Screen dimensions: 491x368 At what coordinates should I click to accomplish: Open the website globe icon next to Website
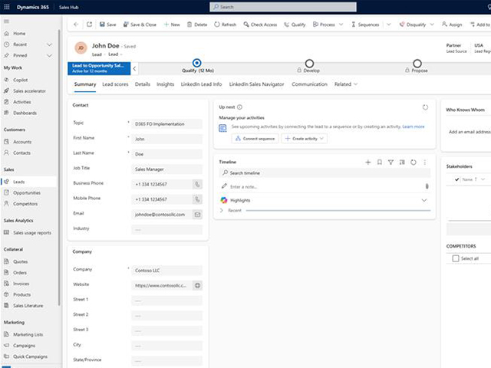(197, 285)
